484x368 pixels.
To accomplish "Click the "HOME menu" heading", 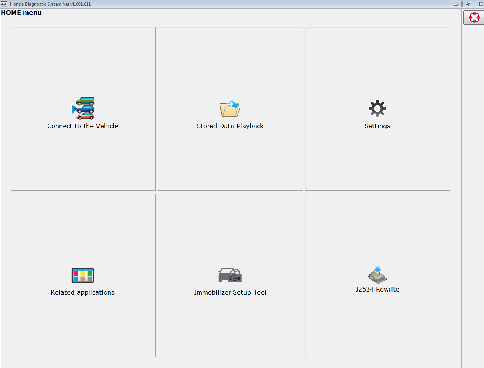I will (21, 13).
